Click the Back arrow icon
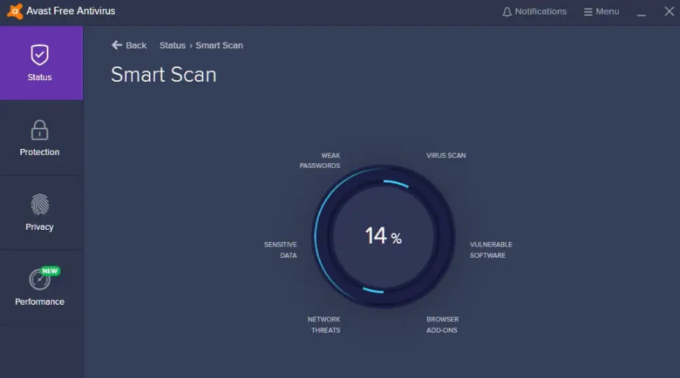 coord(116,45)
